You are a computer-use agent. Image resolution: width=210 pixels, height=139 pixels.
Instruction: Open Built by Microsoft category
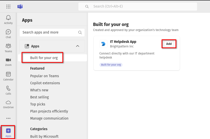point(44,136)
